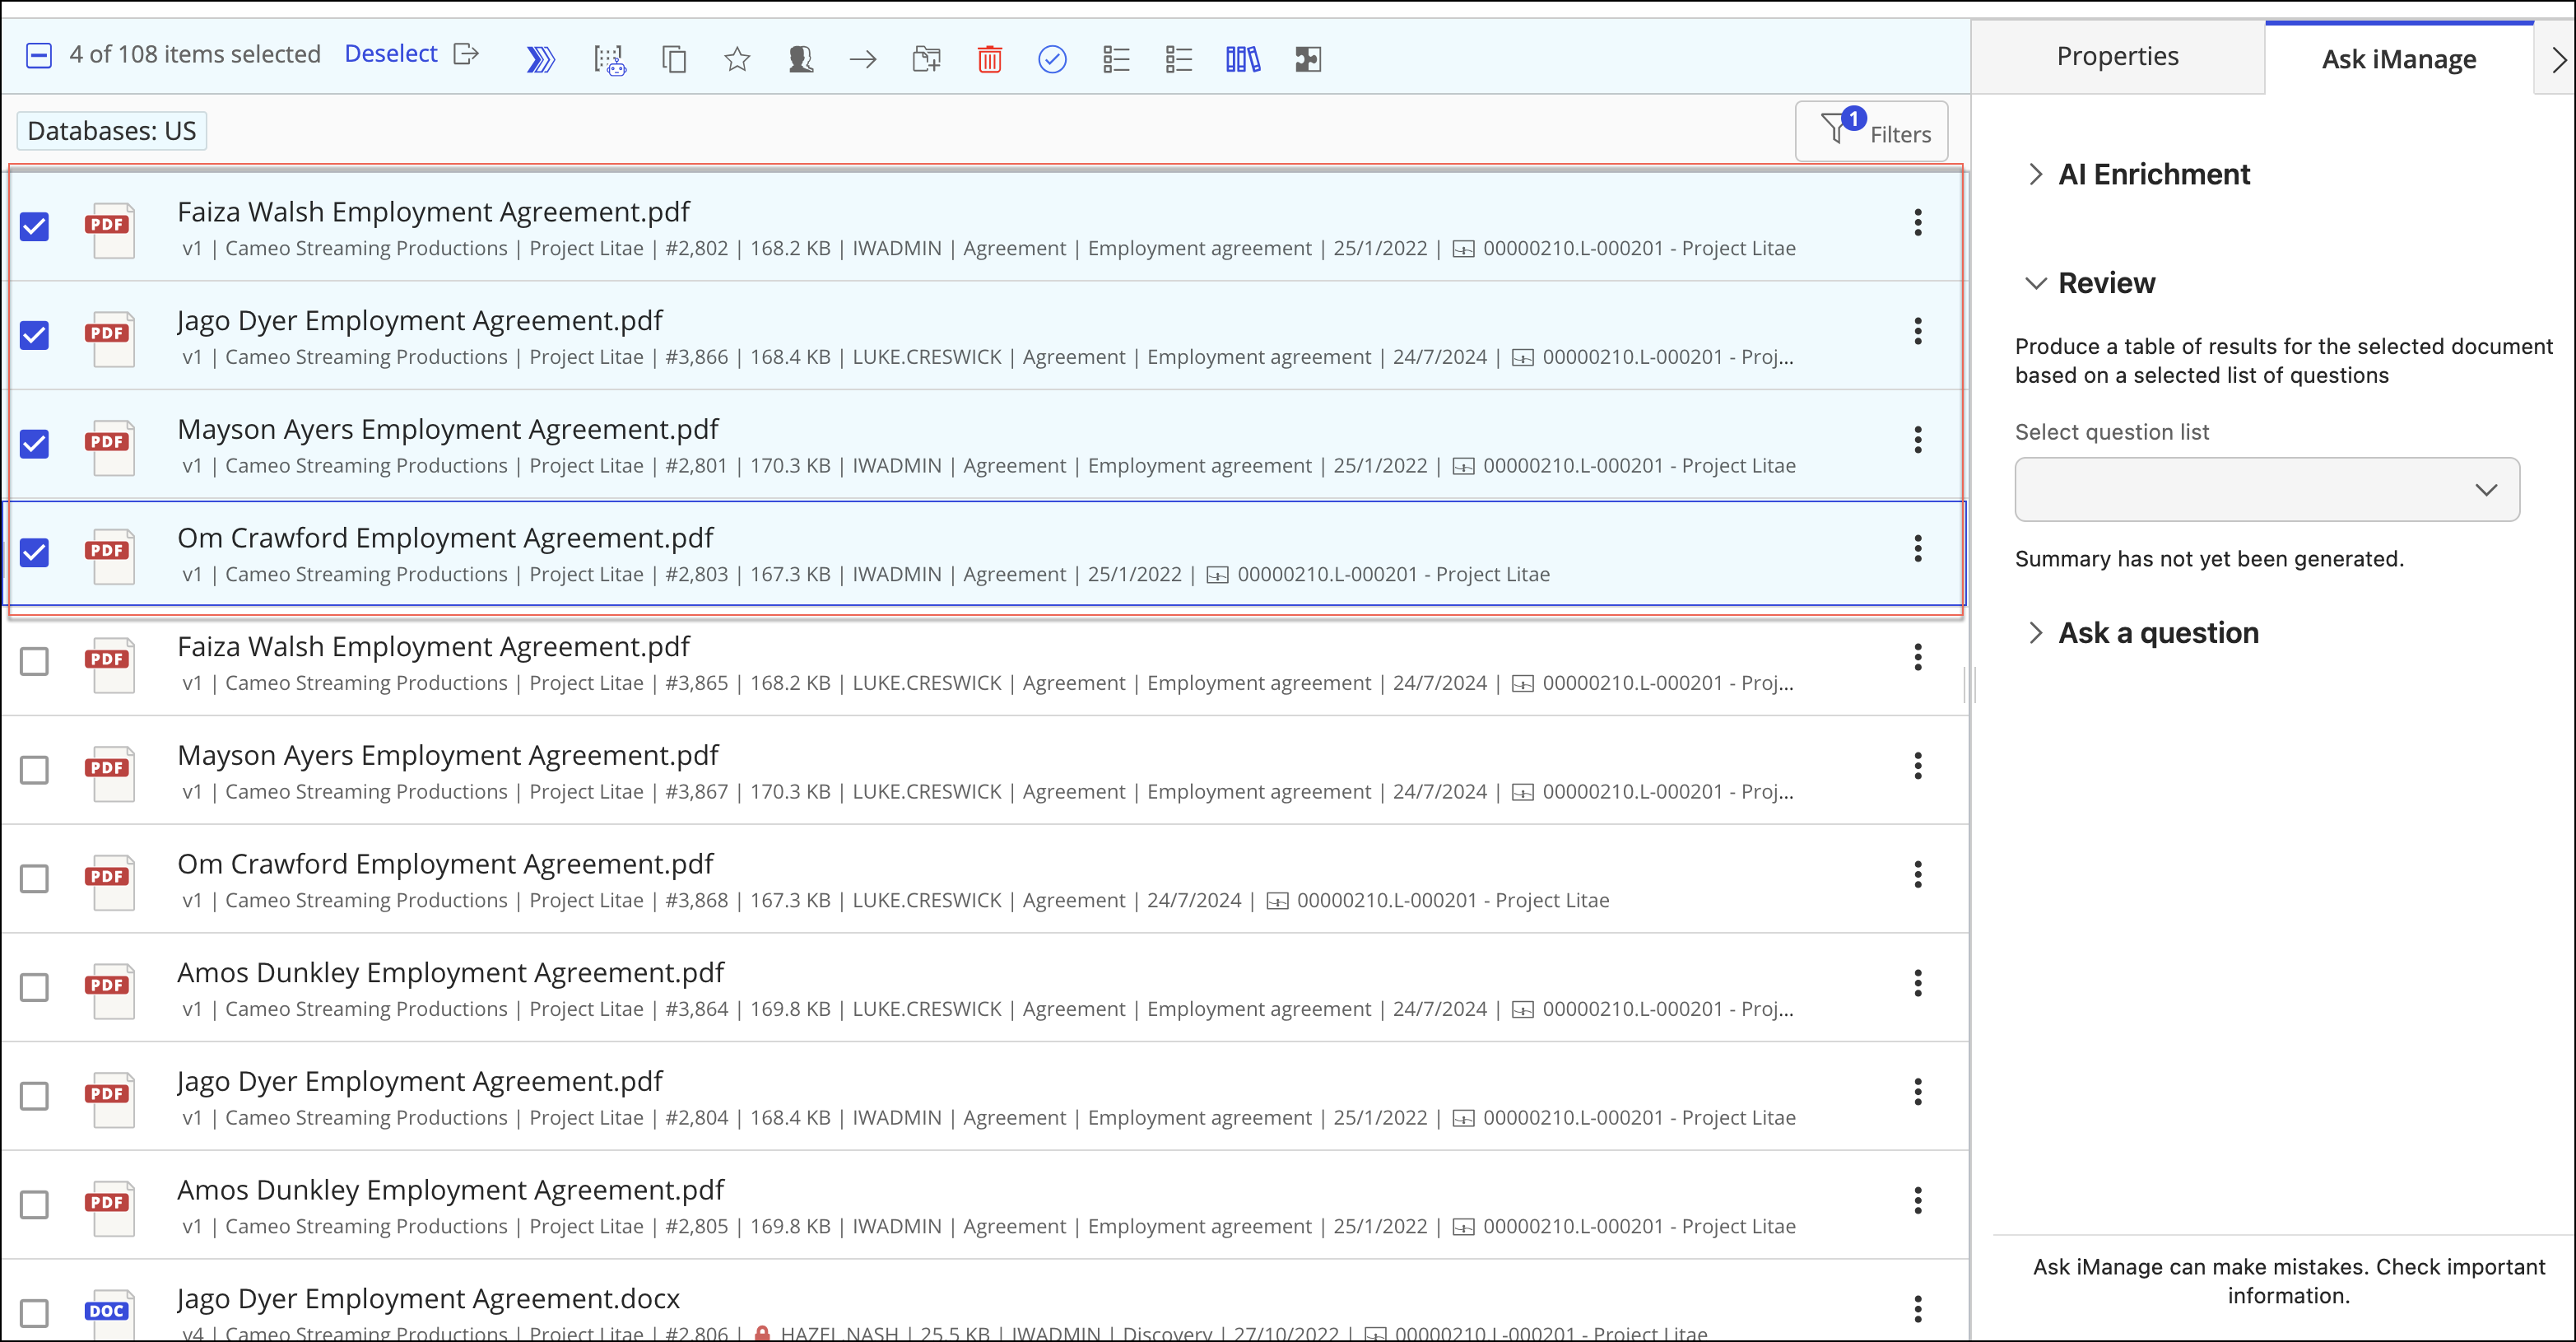The image size is (2576, 1342).
Task: Expand the Ask a question section
Action: coord(2036,632)
